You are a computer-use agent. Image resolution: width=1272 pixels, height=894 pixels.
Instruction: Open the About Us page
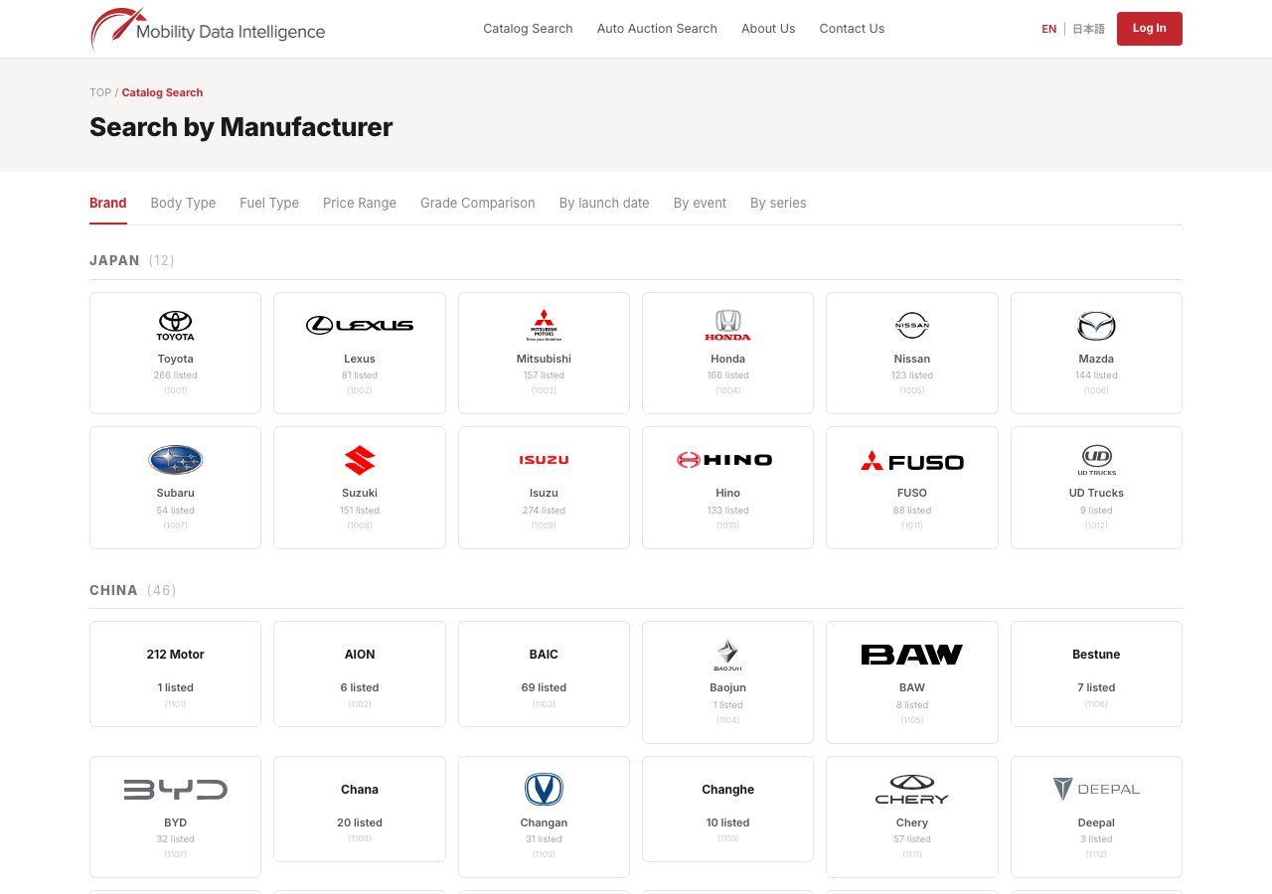[x=768, y=29]
